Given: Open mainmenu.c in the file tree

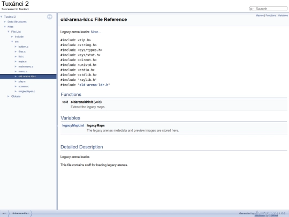Looking at the screenshot, I should tap(26, 66).
